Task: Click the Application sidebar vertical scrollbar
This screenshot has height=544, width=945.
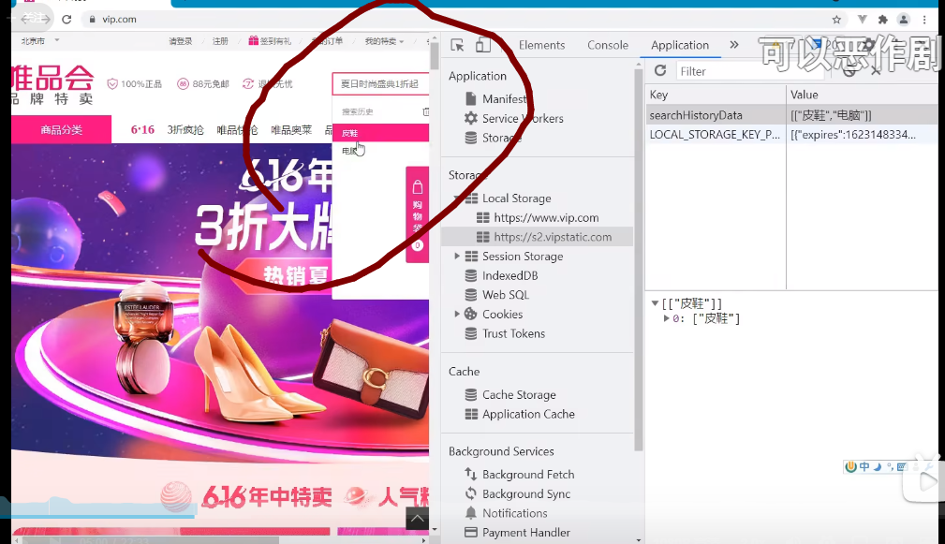Action: (x=639, y=259)
